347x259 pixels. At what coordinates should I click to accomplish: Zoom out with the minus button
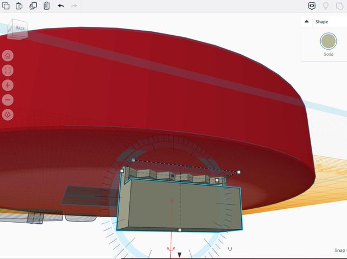[8, 100]
